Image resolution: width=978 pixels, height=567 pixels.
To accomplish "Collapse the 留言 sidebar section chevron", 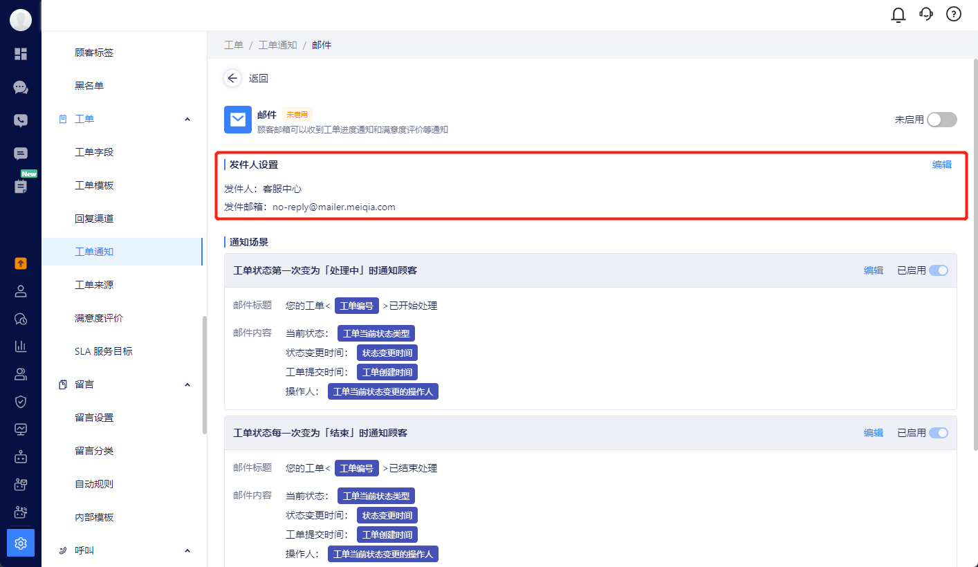I will pyautogui.click(x=187, y=384).
